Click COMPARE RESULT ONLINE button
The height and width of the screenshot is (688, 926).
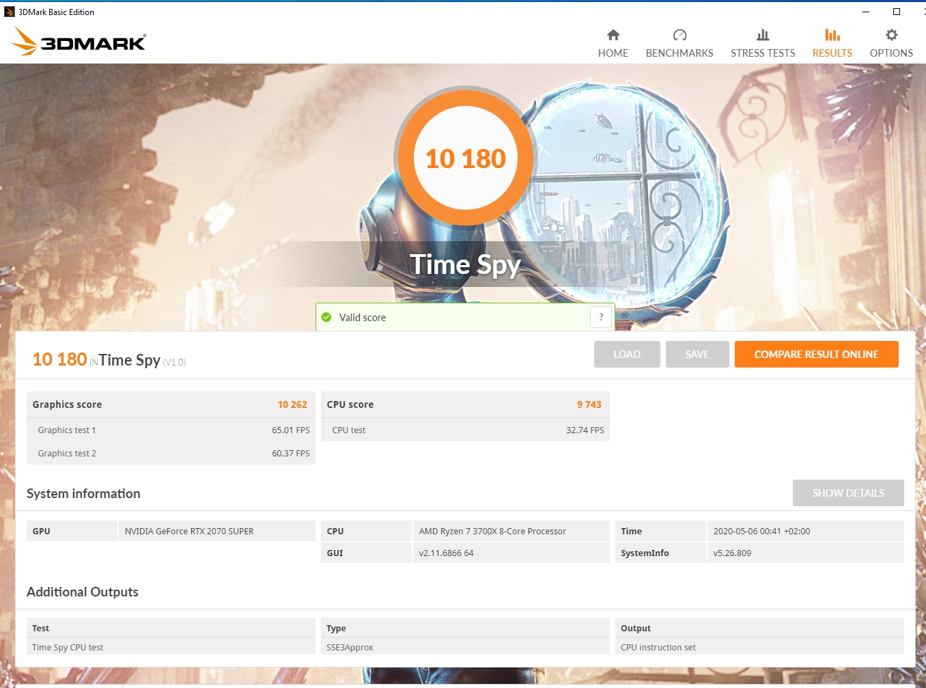[x=817, y=354]
